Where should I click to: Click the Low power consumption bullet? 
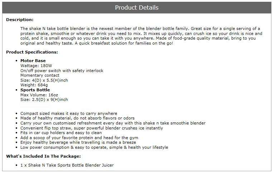point(94,147)
